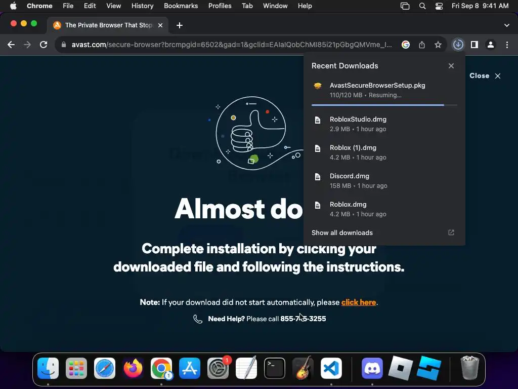Open the Apple menu
The image size is (518, 389).
[13, 6]
